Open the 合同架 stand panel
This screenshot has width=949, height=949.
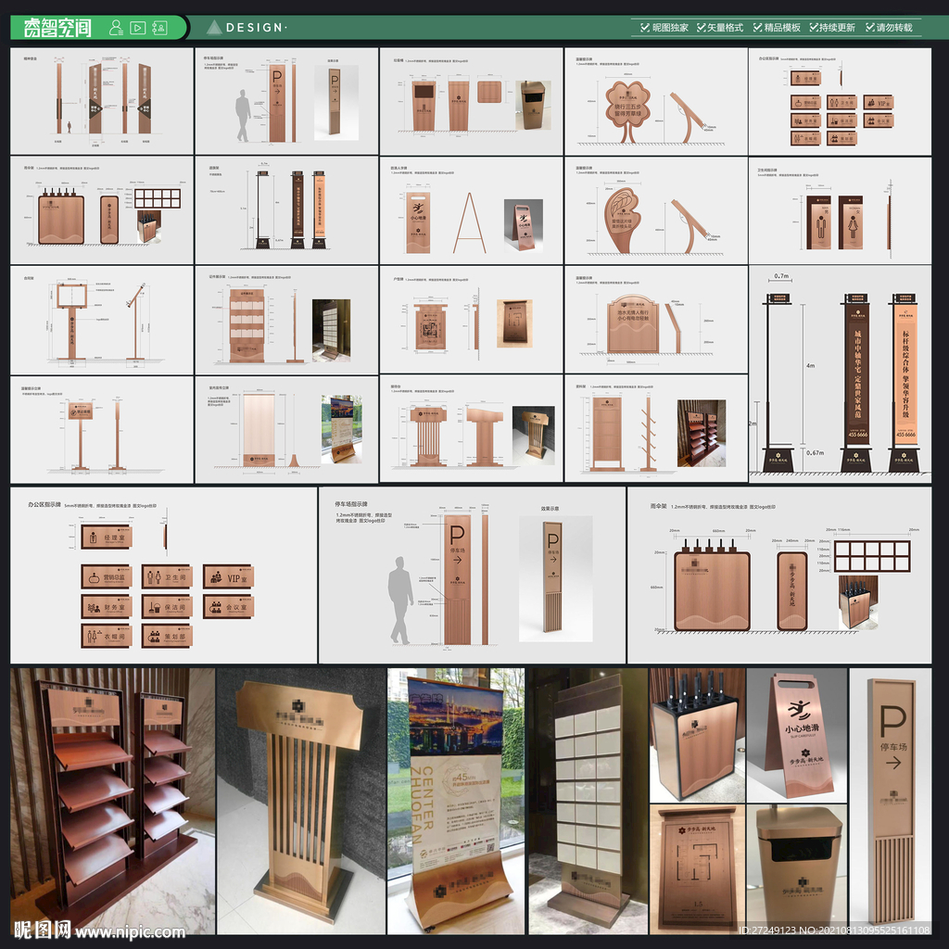[x=102, y=320]
